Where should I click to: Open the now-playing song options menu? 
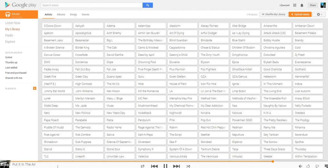tap(58, 166)
